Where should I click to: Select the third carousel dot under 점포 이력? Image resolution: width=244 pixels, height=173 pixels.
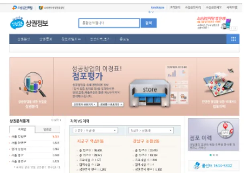(x=217, y=155)
